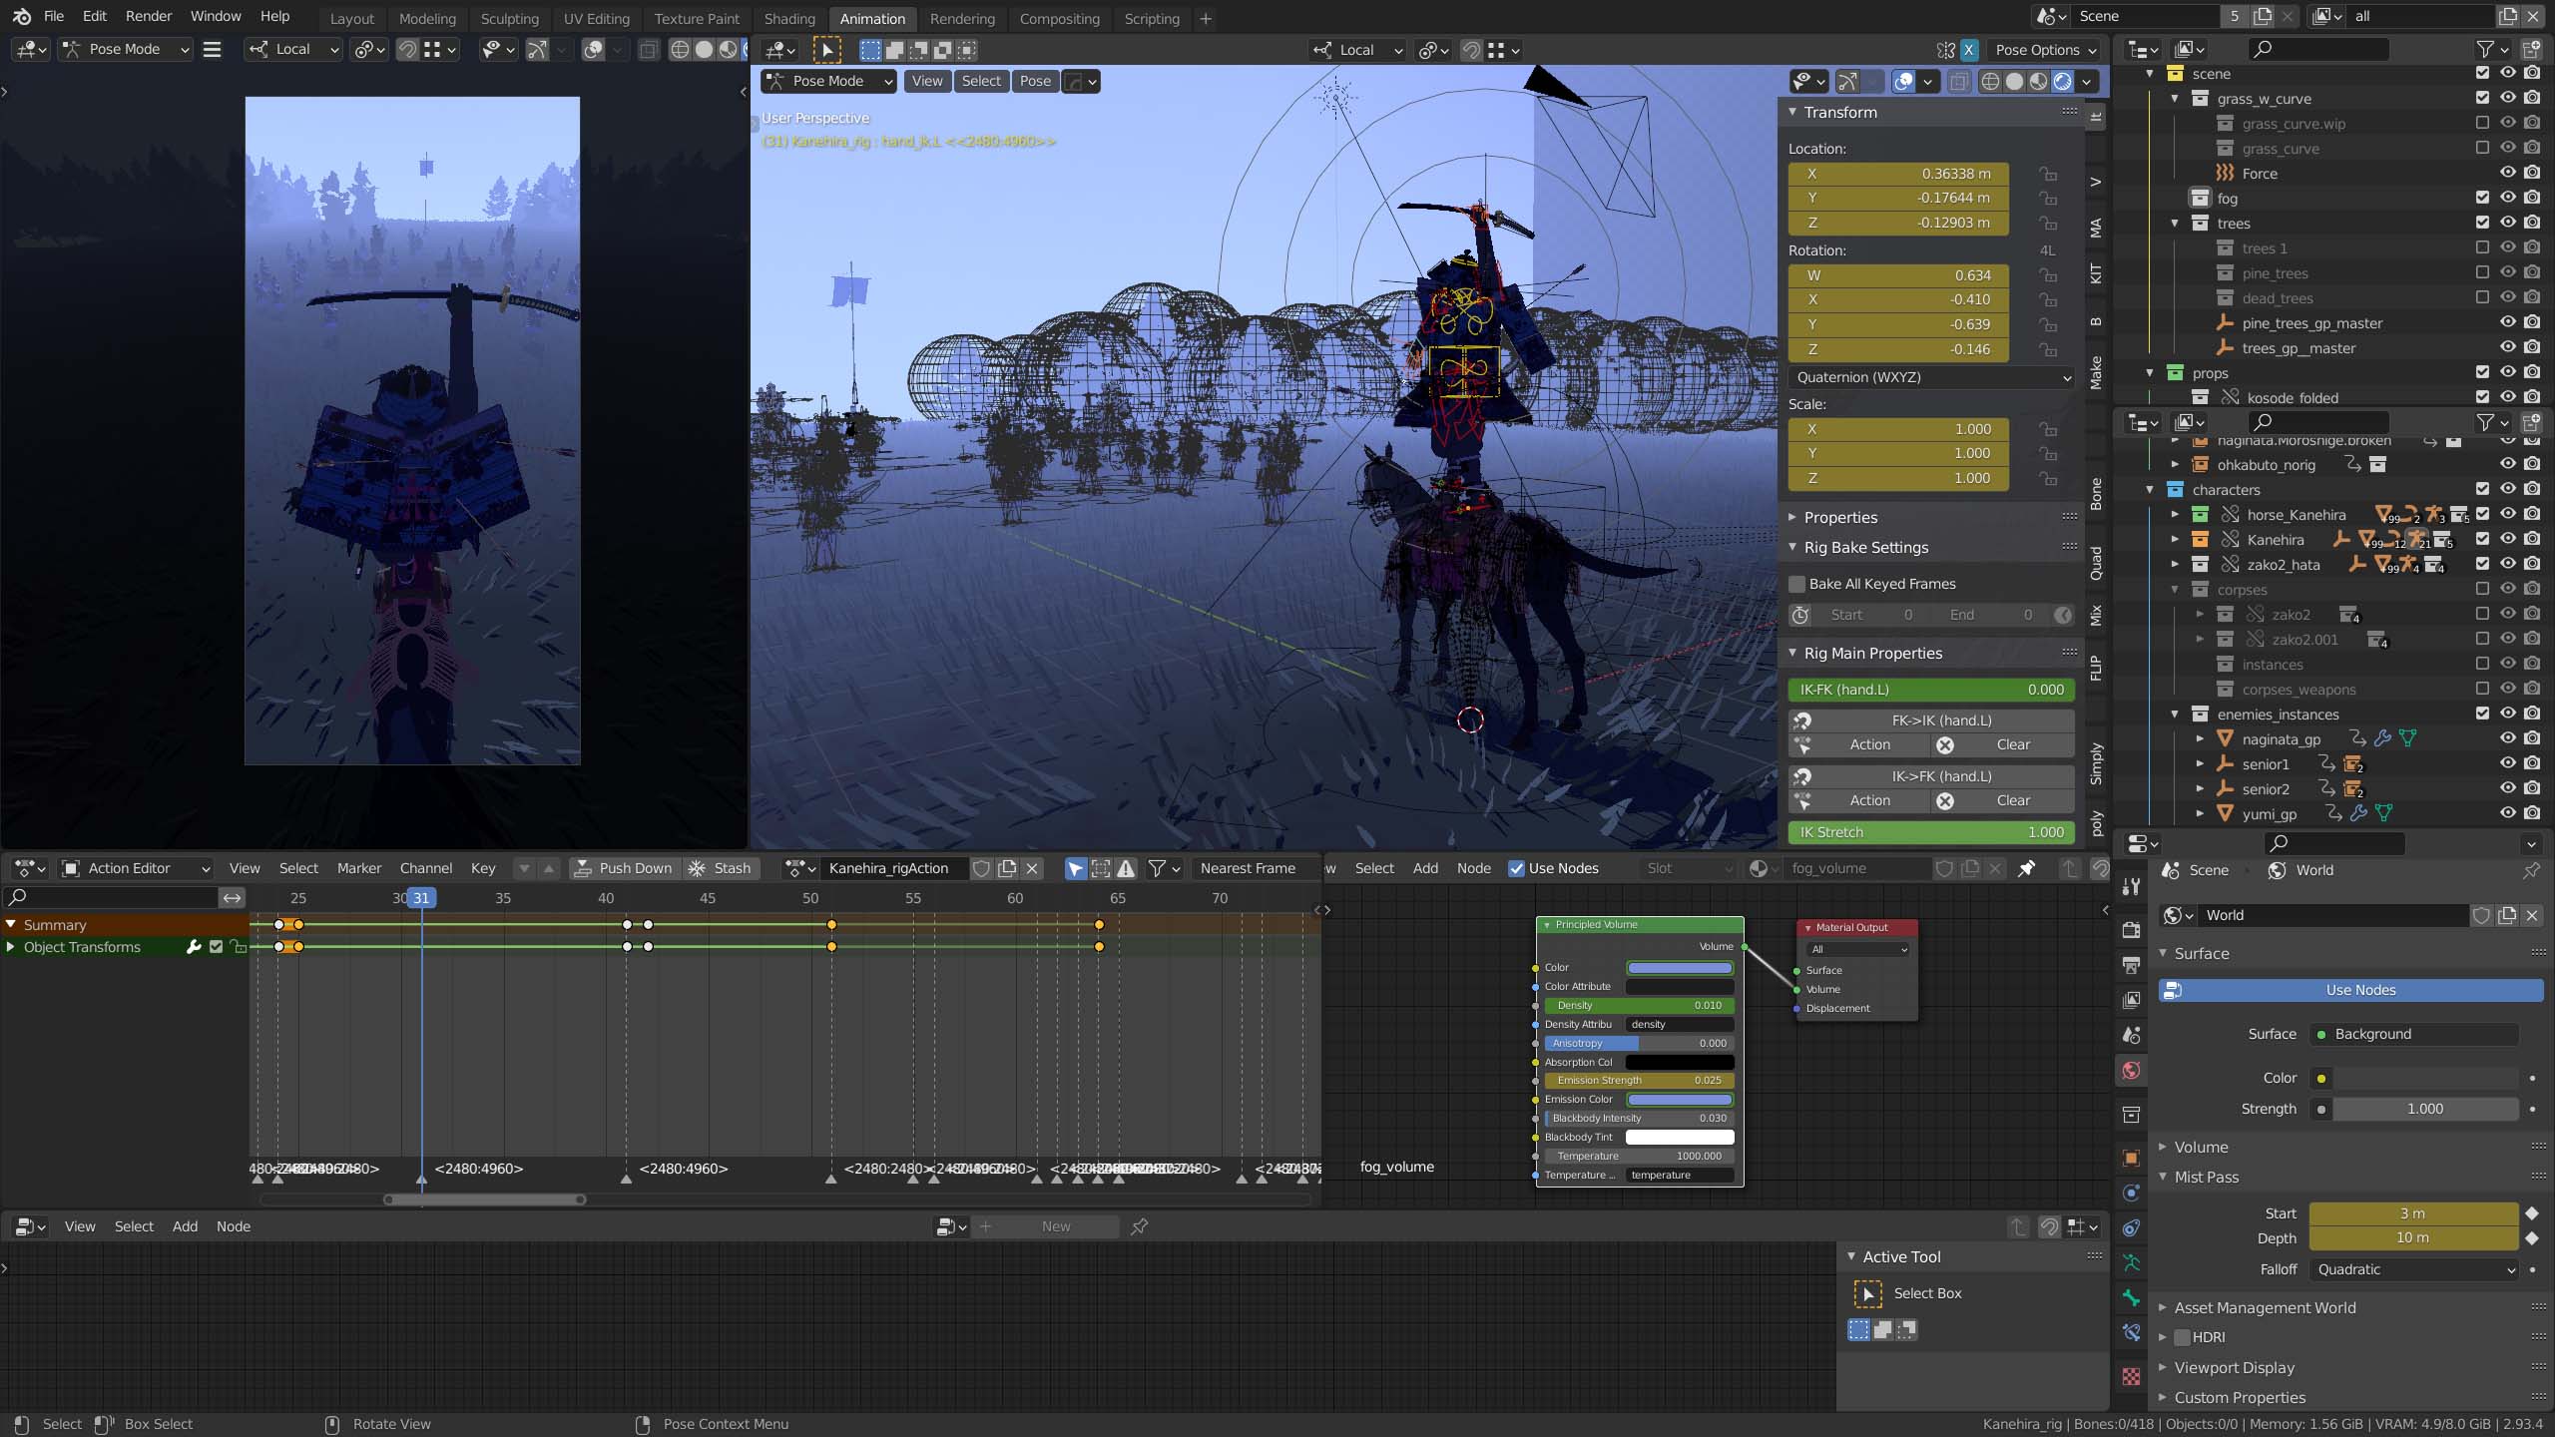
Task: Open the Render properties tab
Action: pos(2131,930)
